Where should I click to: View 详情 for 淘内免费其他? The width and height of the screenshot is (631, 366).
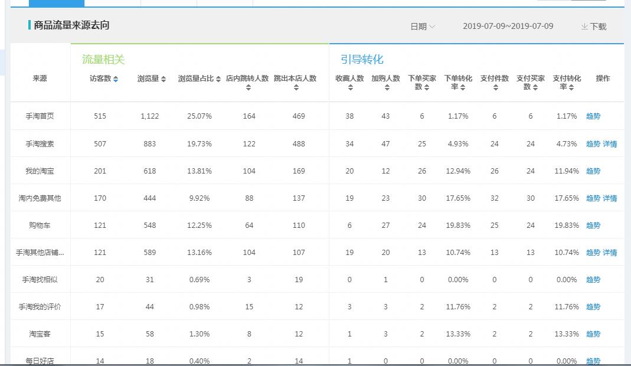coord(609,198)
